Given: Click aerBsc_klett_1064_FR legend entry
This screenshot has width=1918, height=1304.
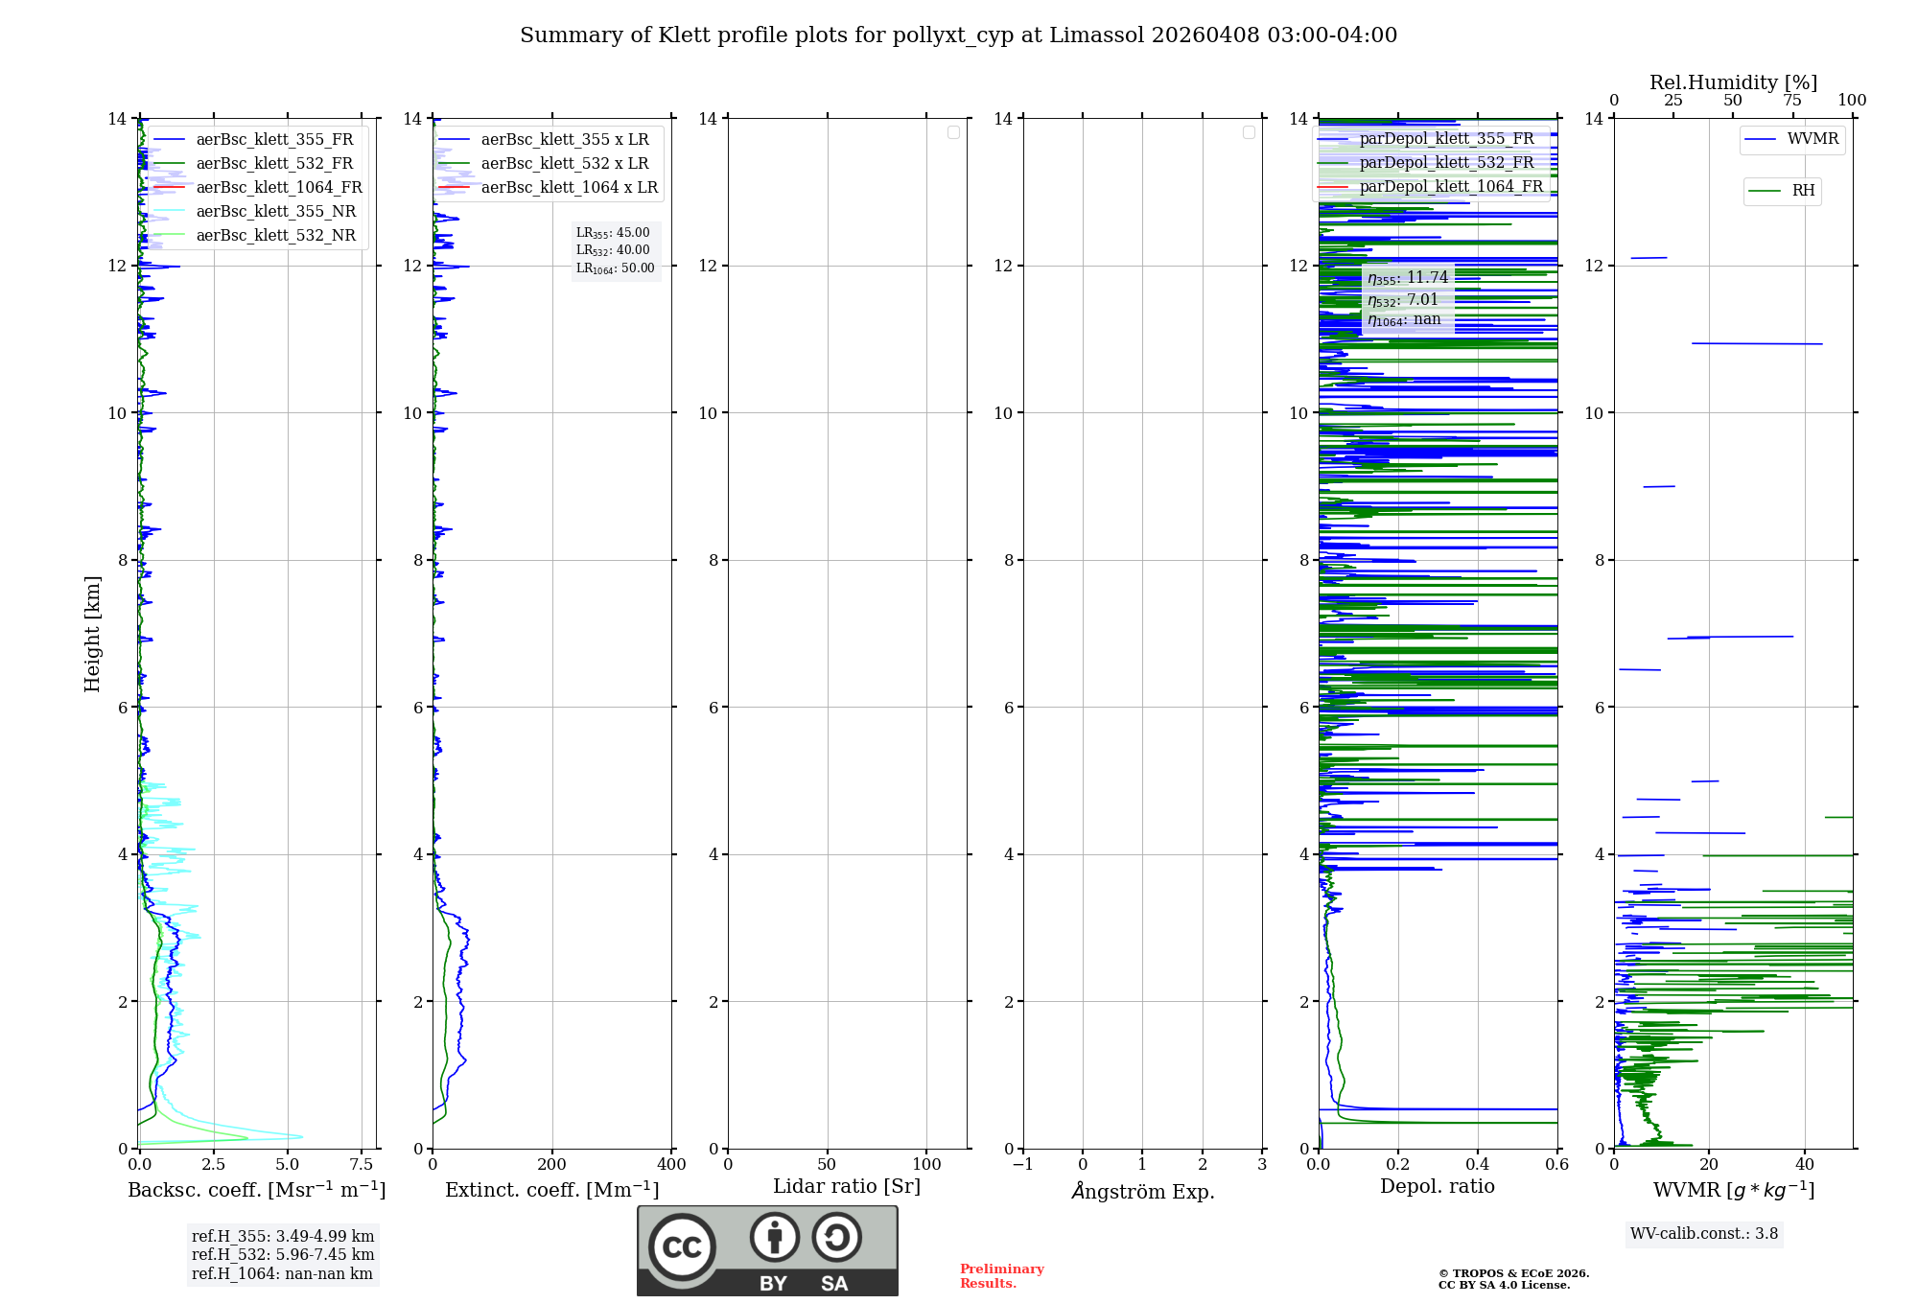Looking at the screenshot, I should tap(279, 188).
